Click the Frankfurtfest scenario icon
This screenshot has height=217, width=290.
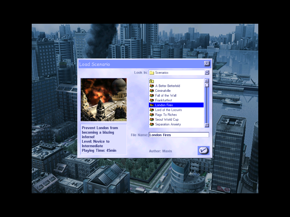coord(152,100)
